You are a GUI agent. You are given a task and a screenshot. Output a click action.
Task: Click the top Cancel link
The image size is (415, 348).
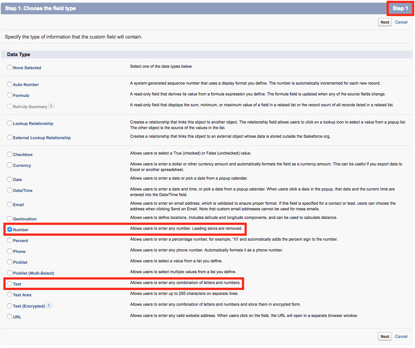(401, 22)
